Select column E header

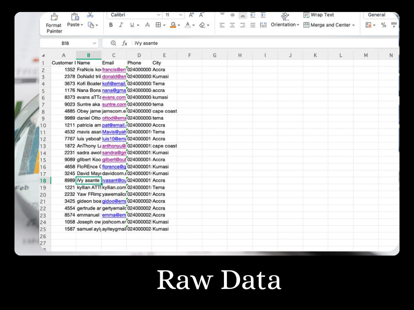(x=164, y=55)
